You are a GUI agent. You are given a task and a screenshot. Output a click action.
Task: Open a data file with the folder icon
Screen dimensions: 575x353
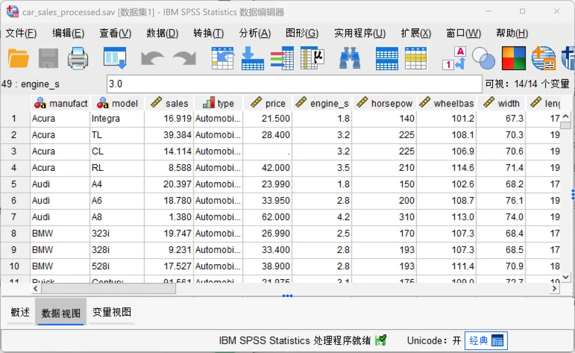point(18,59)
